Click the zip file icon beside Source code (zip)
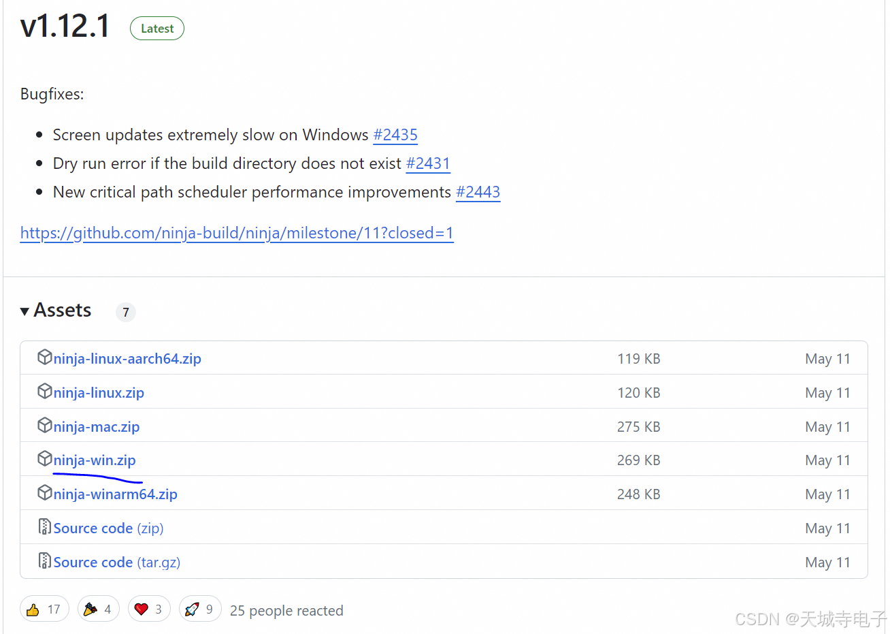The width and height of the screenshot is (890, 634). (45, 526)
